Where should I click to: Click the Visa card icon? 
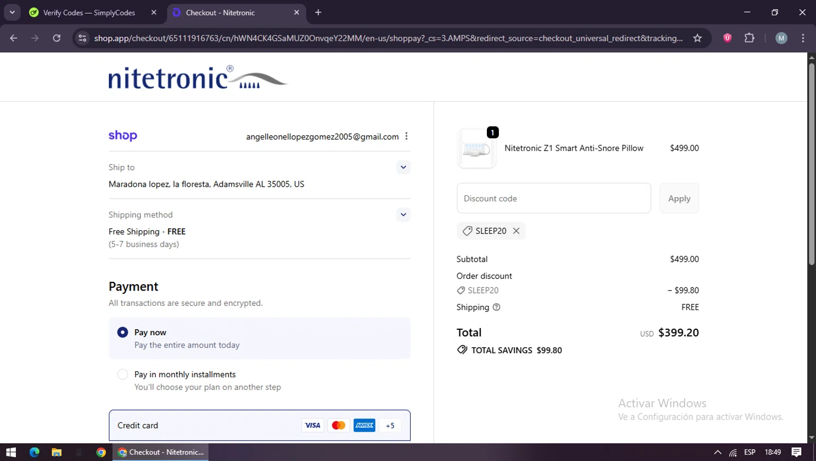click(312, 425)
